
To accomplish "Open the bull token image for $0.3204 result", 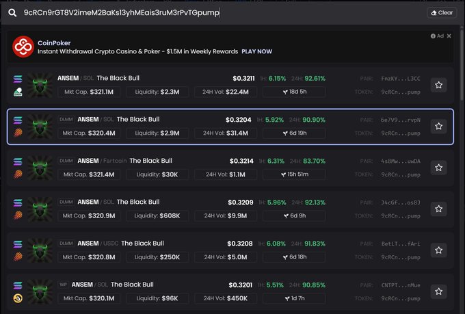I will tap(40, 127).
